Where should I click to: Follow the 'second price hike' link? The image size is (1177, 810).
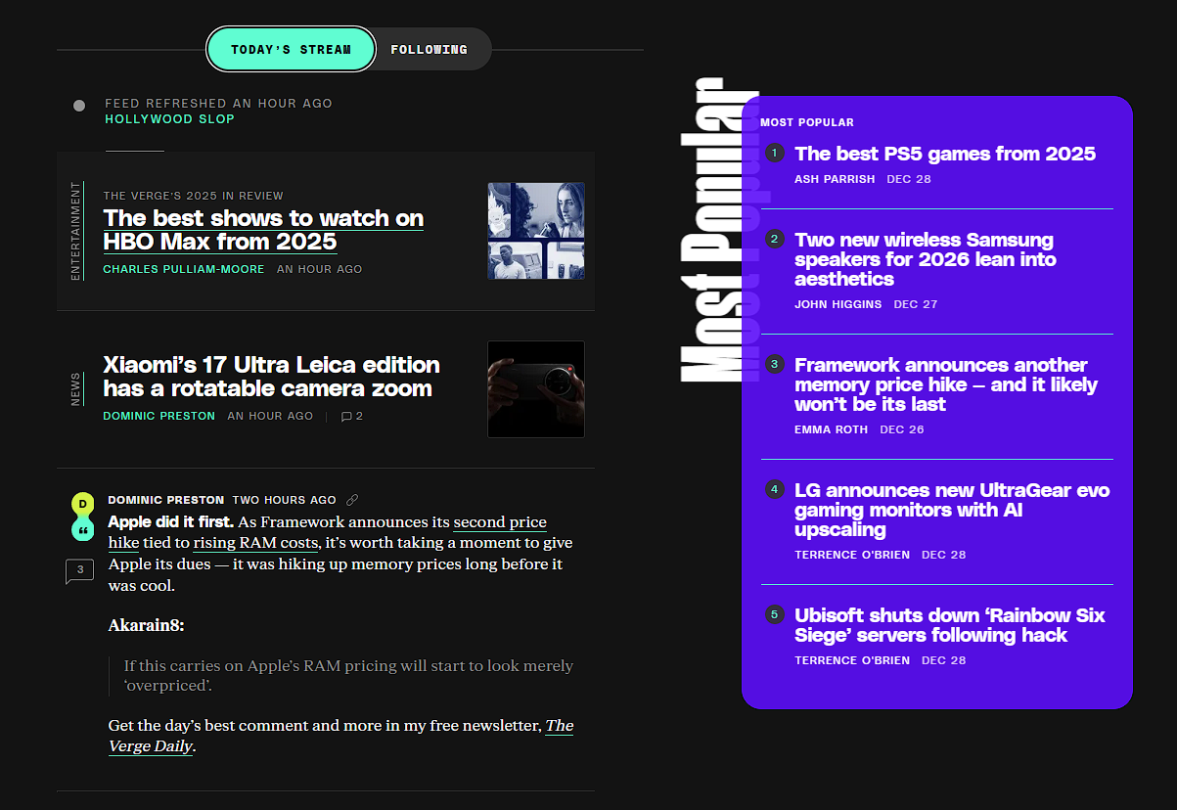499,522
